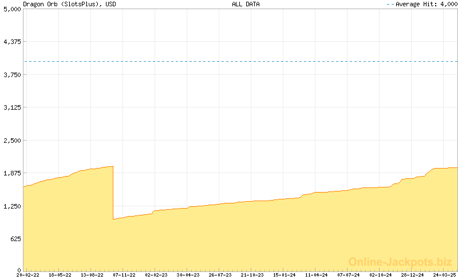This screenshot has width=458, height=280.
Task: Click the 'ALL DATA' heading text
Action: click(x=246, y=4)
